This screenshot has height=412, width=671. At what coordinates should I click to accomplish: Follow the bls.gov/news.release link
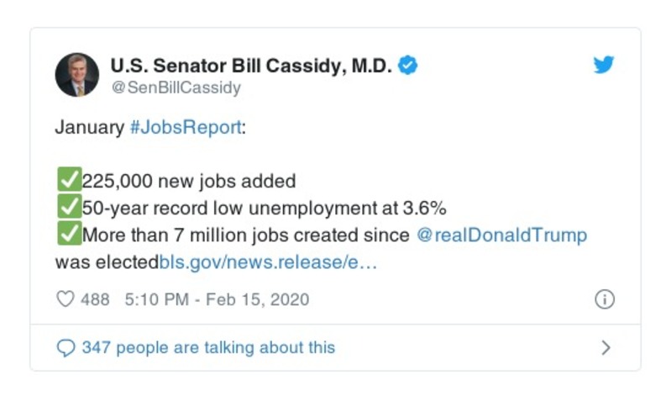coord(268,261)
